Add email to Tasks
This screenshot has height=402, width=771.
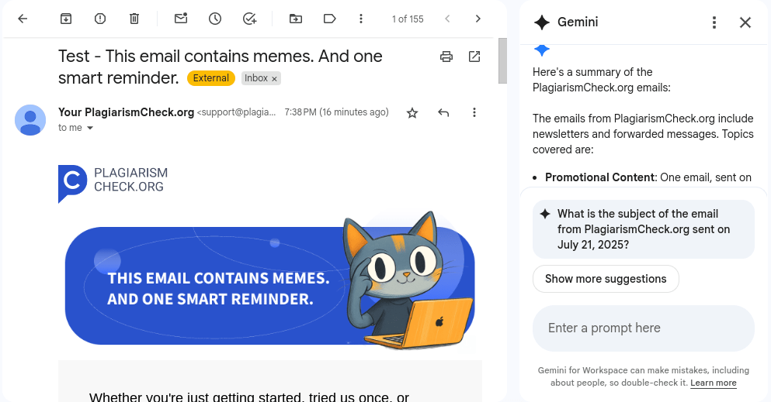point(250,19)
